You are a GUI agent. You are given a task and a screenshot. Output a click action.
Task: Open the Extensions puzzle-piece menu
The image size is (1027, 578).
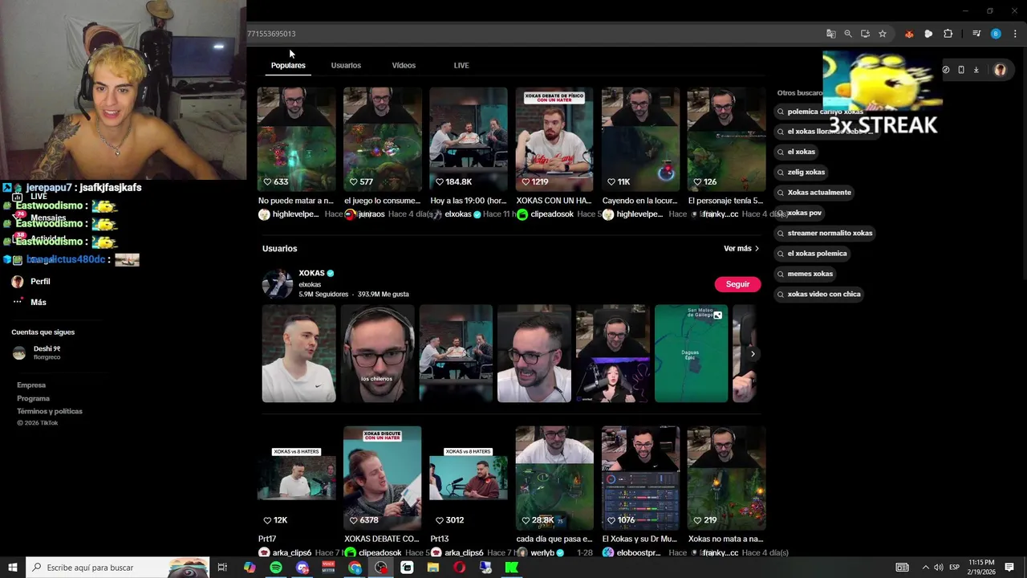pyautogui.click(x=948, y=34)
